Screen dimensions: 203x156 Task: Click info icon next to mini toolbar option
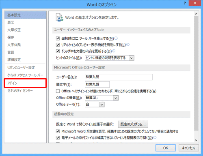116,38
